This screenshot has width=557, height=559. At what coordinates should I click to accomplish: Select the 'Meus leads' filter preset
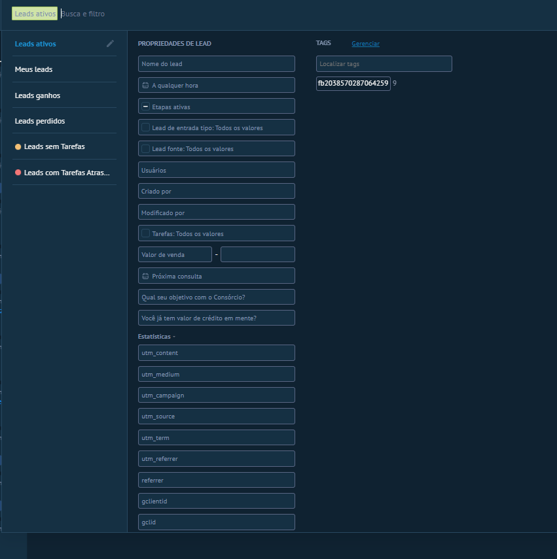(x=34, y=69)
